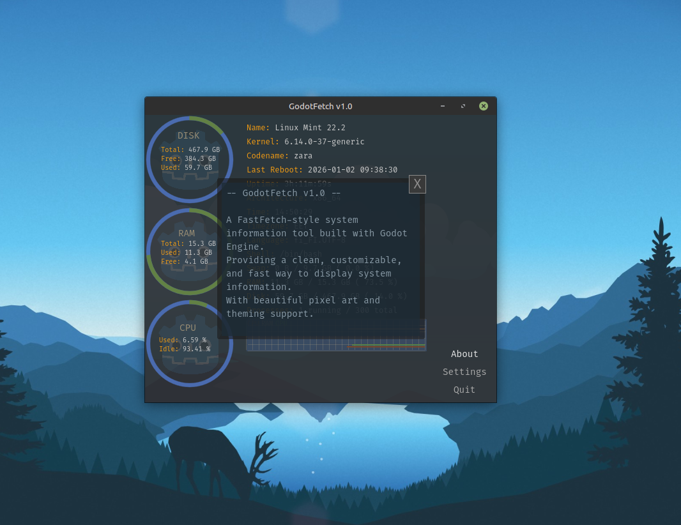Click the RAM usage ring gauge
Image resolution: width=681 pixels, height=525 pixels.
point(189,251)
